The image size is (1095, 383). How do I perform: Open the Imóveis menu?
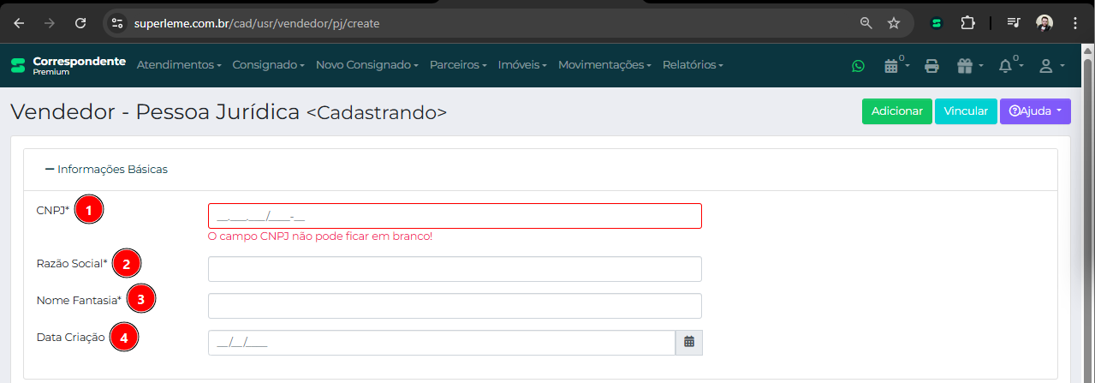pos(523,65)
